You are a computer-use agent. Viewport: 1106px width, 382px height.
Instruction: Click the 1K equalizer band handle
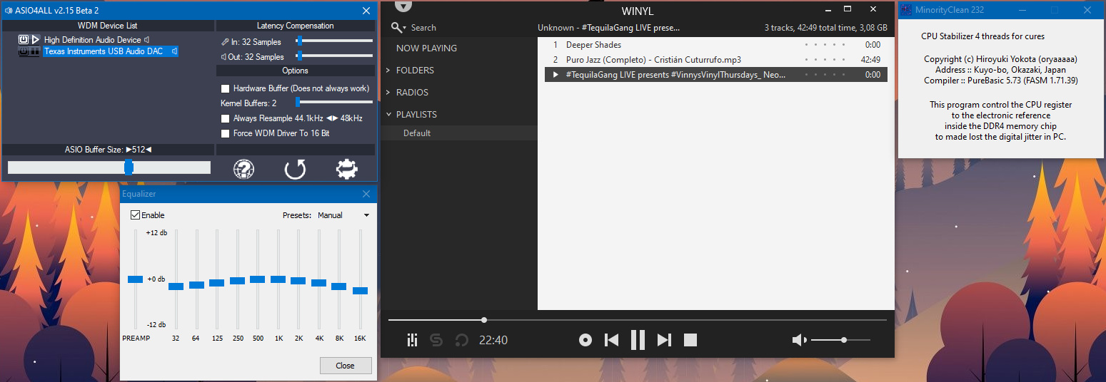point(278,279)
